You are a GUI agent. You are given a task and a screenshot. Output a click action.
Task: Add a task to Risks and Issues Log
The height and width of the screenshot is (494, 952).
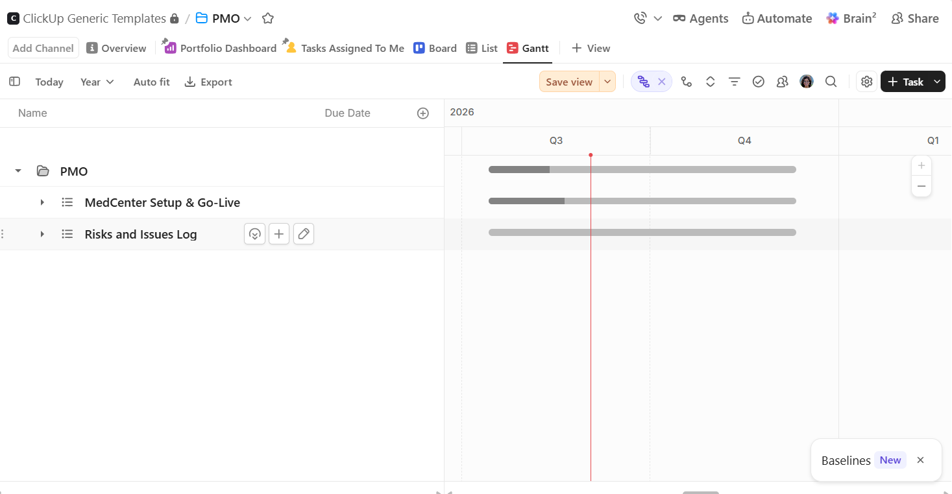coord(279,234)
